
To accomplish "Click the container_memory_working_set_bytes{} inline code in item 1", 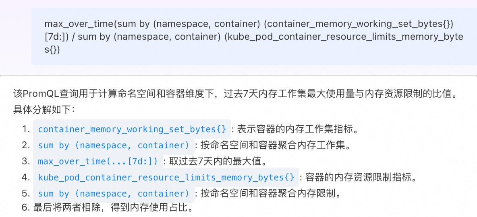I will point(132,129).
